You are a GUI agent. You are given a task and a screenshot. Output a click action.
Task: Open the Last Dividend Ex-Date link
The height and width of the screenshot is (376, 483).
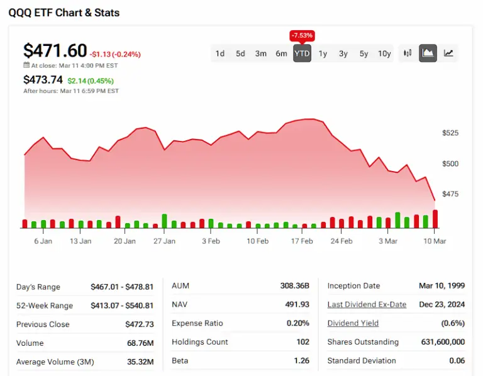click(367, 304)
